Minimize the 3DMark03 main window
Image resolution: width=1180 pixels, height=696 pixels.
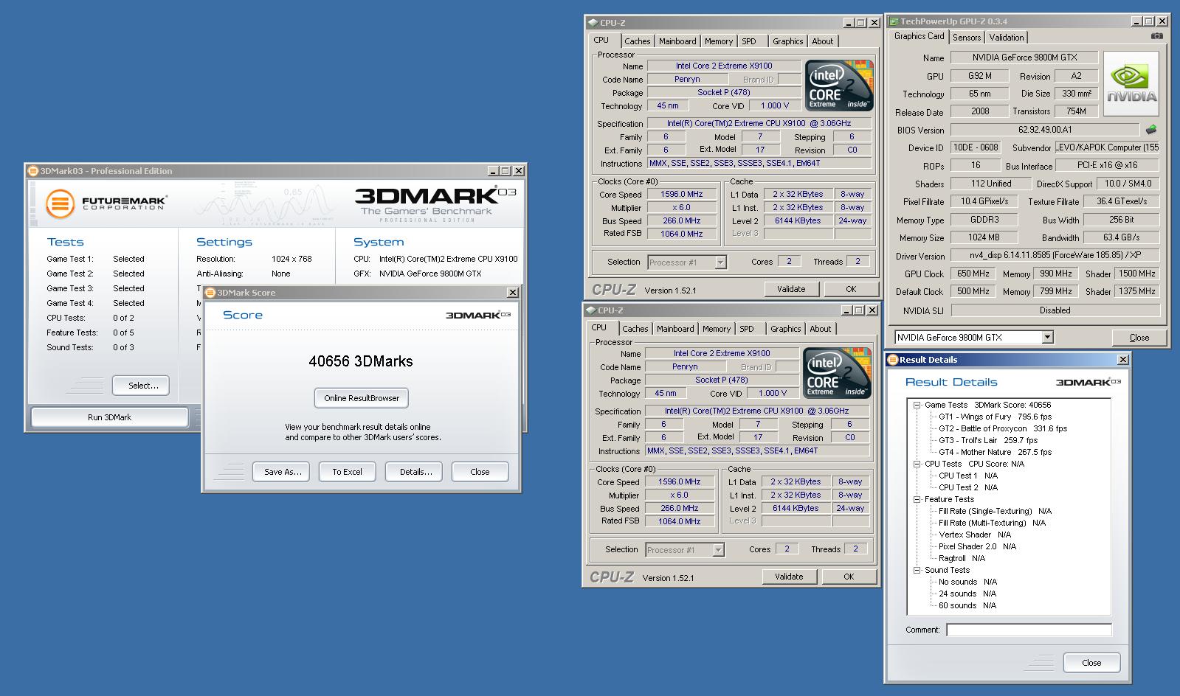pos(492,170)
